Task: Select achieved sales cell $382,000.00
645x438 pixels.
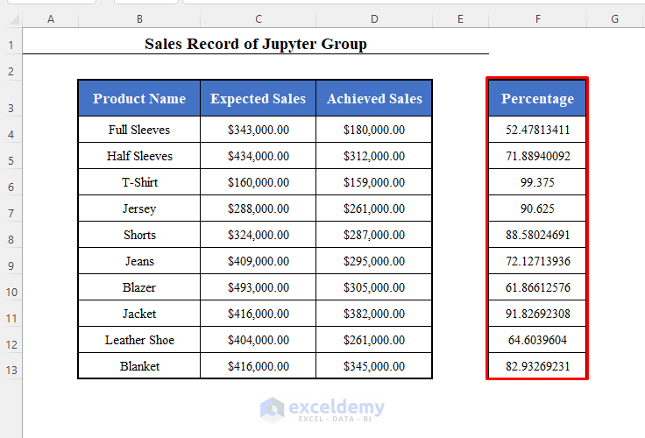Action: pos(374,314)
